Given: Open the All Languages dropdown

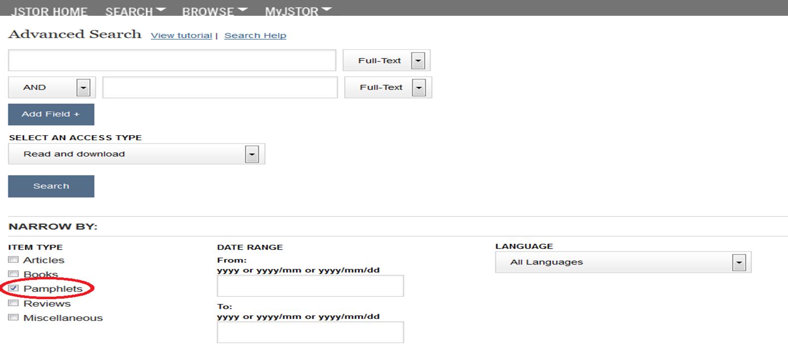Looking at the screenshot, I should [x=623, y=262].
